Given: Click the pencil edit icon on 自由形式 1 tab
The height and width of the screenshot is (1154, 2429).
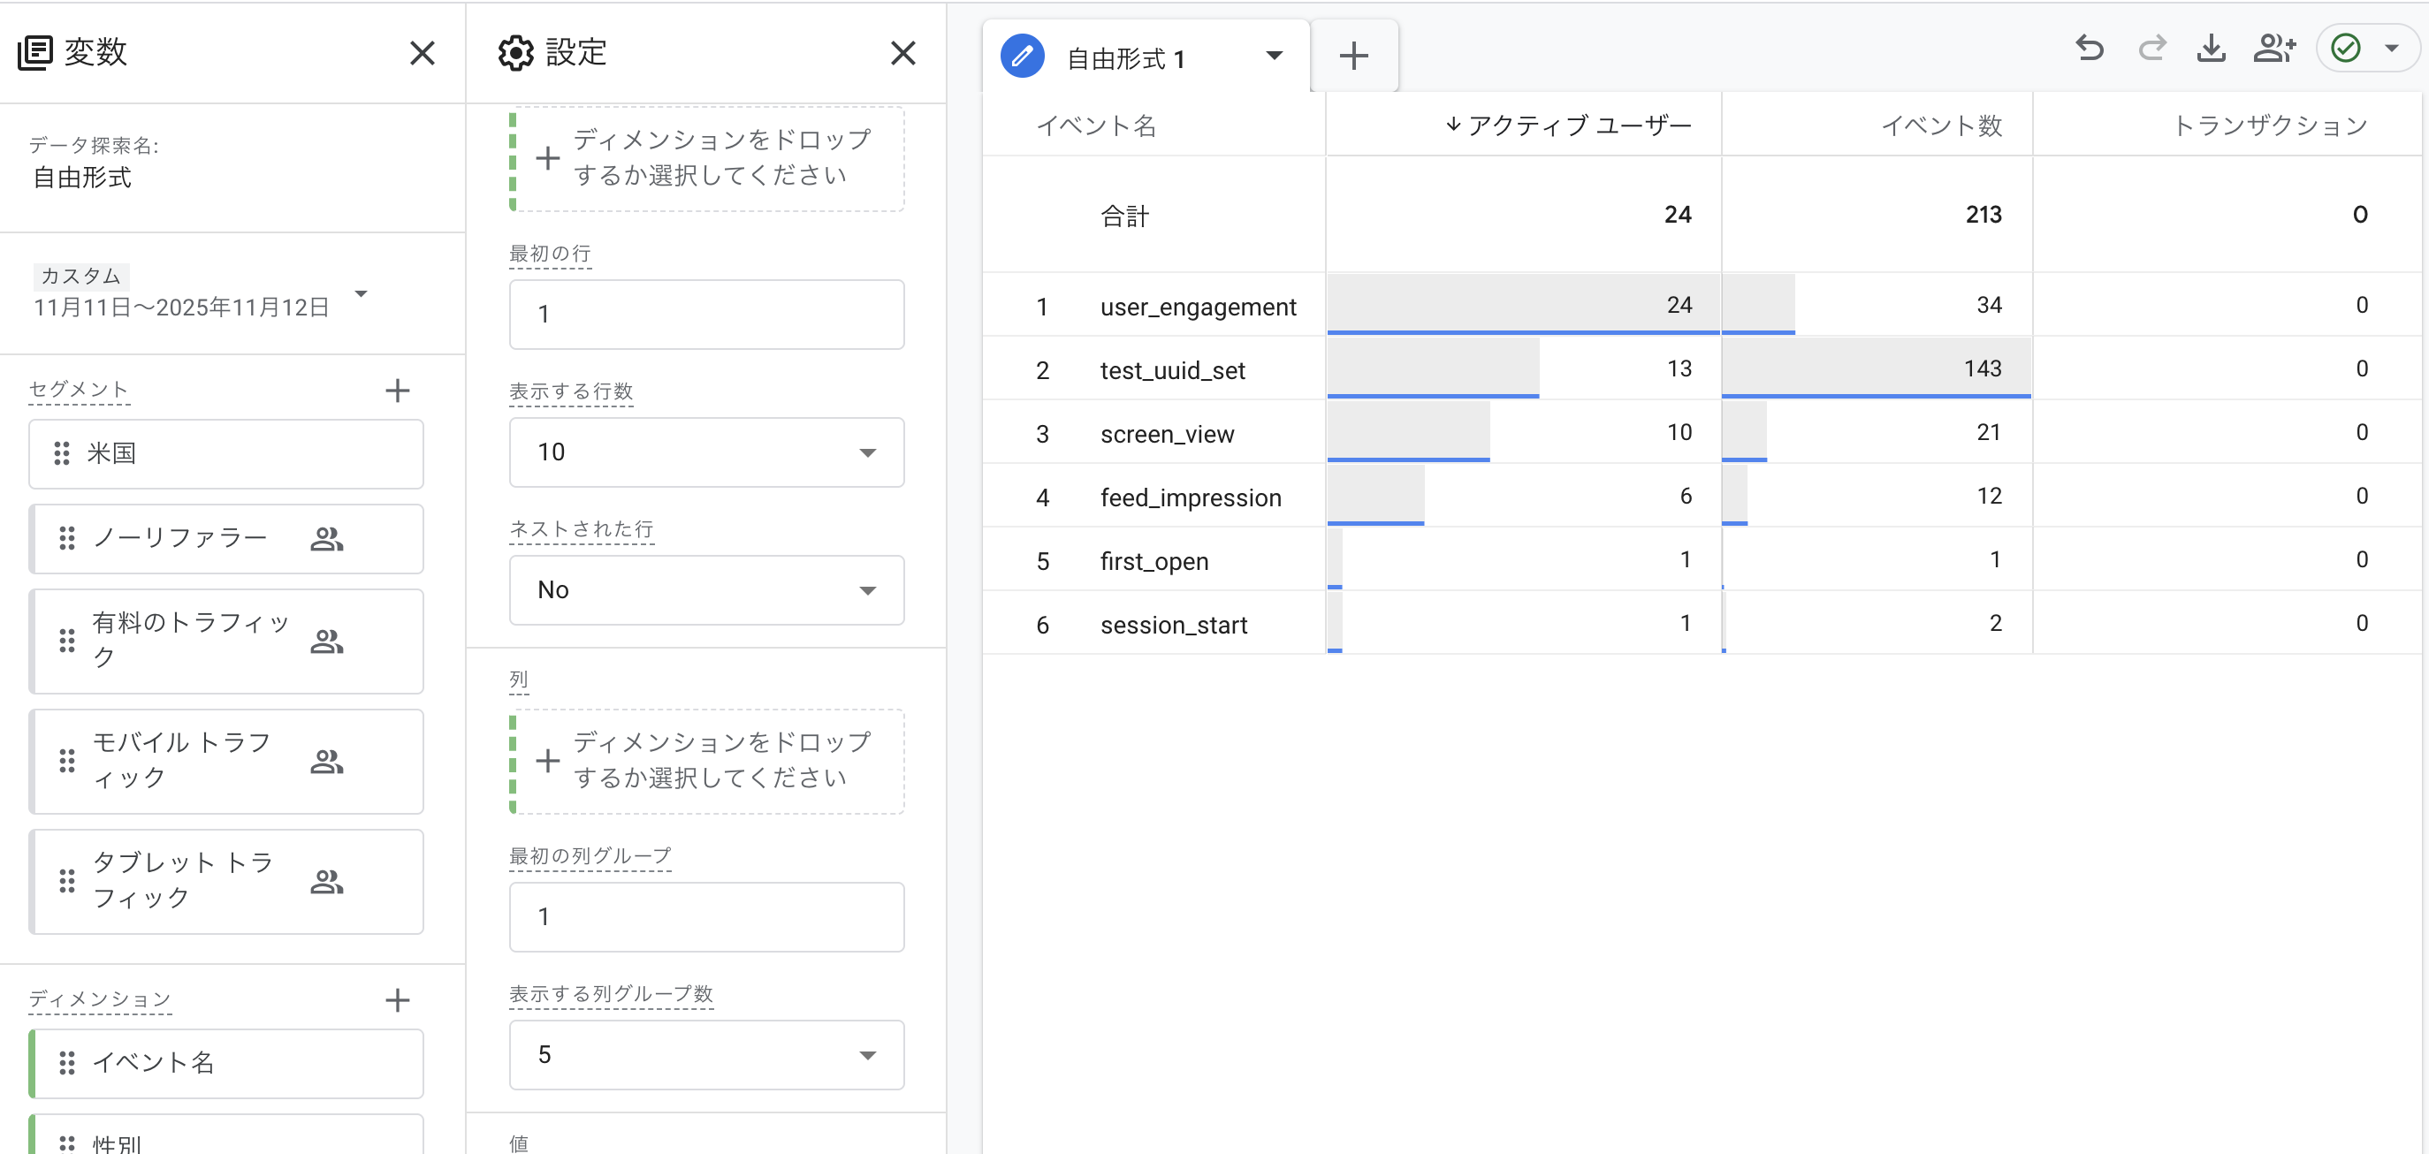Looking at the screenshot, I should point(1021,56).
